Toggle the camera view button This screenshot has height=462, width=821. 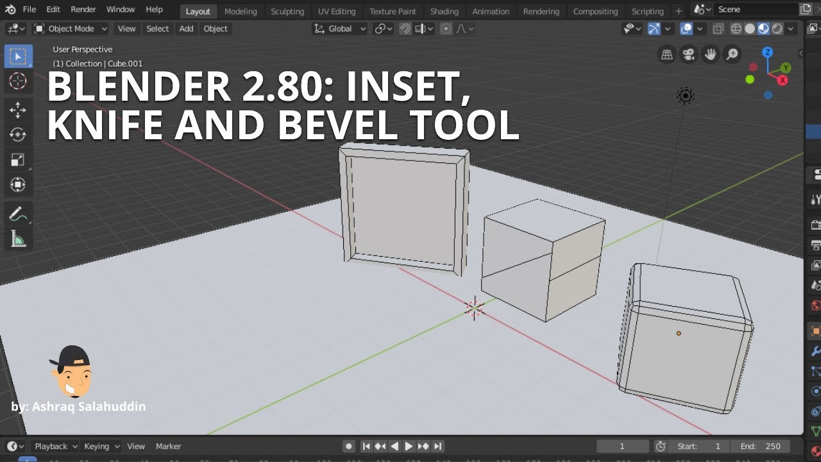click(689, 55)
